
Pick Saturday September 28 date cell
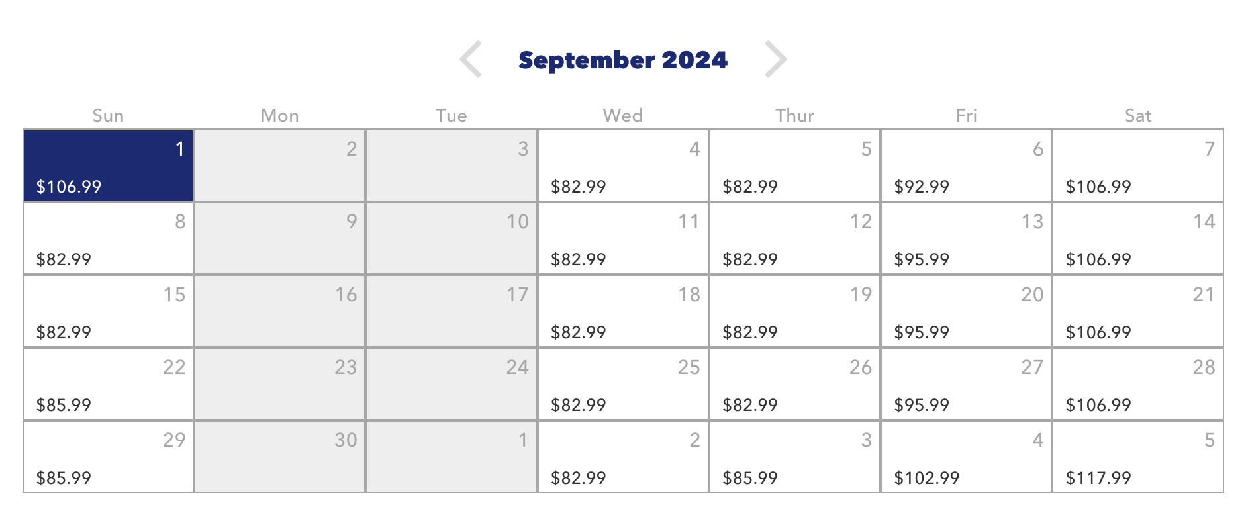click(x=1137, y=384)
